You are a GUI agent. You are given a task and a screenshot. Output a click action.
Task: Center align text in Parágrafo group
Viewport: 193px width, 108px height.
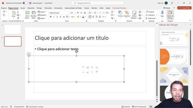point(93,17)
